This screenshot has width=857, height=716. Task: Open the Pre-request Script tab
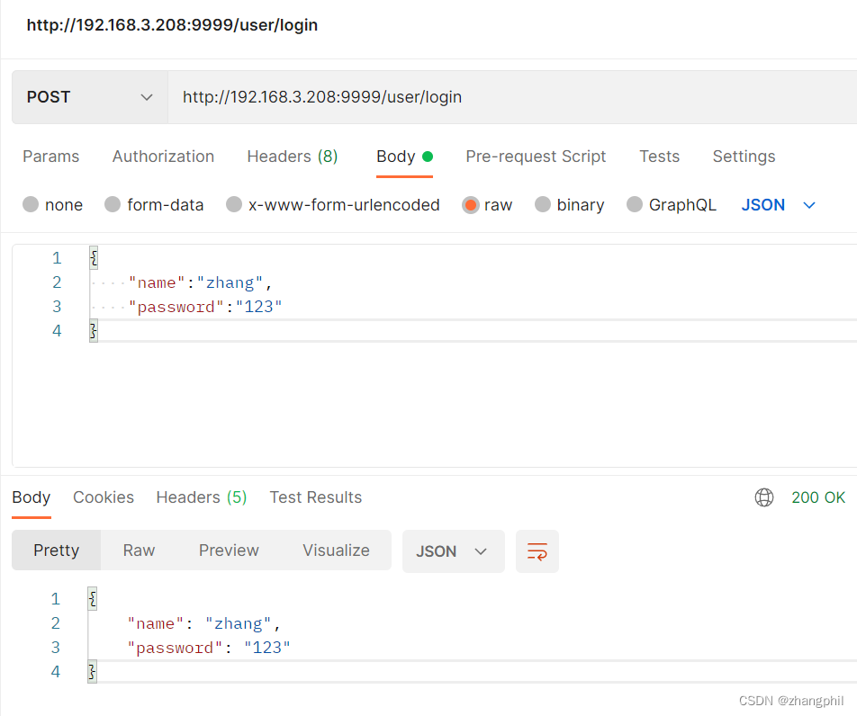[x=536, y=157]
